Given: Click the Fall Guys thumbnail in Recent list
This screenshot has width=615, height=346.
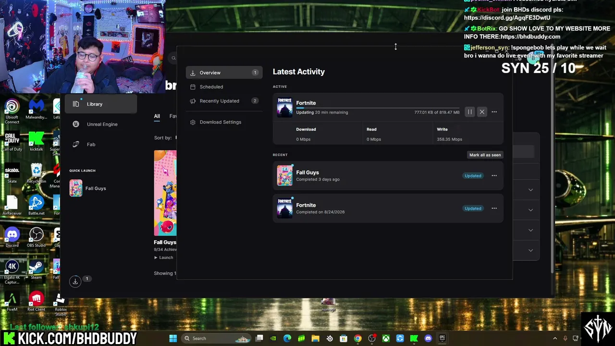Looking at the screenshot, I should coord(284,176).
